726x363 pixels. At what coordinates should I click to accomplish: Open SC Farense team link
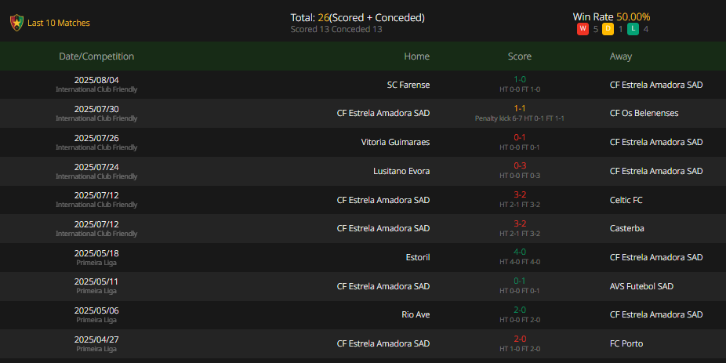tap(408, 85)
